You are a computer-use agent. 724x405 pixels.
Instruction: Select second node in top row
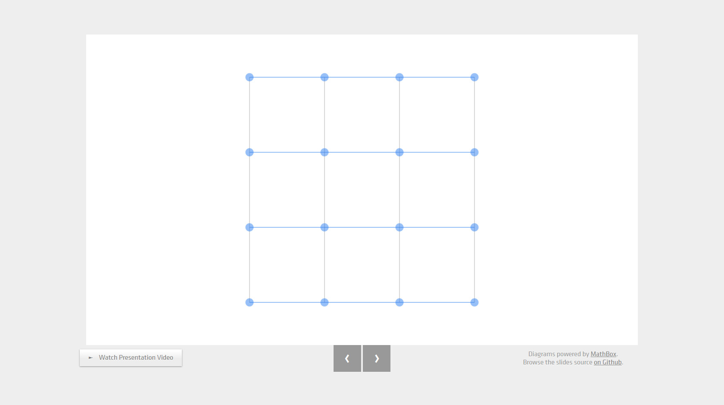325,77
